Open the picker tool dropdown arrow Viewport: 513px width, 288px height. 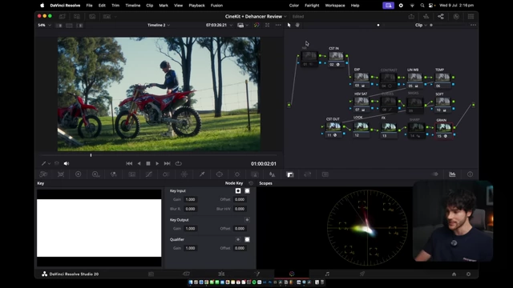(49, 163)
